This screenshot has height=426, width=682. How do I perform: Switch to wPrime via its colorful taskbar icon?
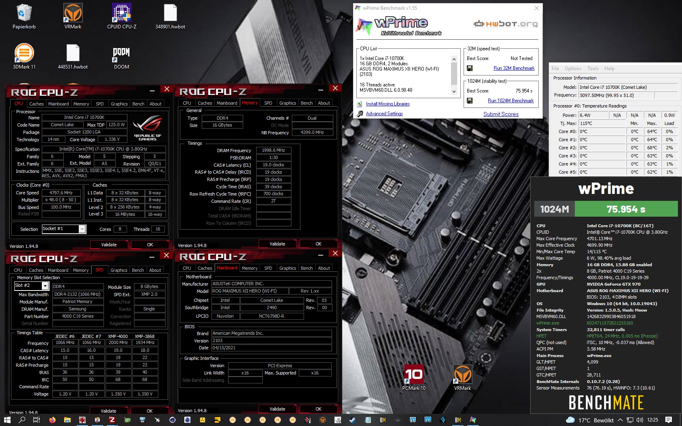click(473, 420)
